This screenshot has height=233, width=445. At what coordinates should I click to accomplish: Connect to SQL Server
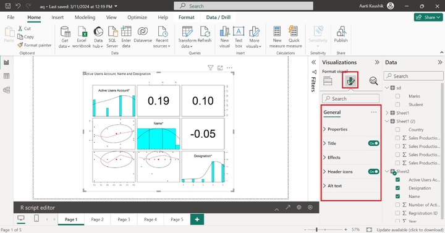pyautogui.click(x=112, y=37)
